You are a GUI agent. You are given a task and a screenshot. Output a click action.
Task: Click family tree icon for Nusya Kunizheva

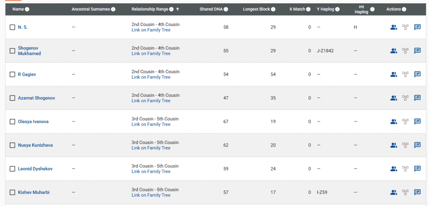point(405,145)
